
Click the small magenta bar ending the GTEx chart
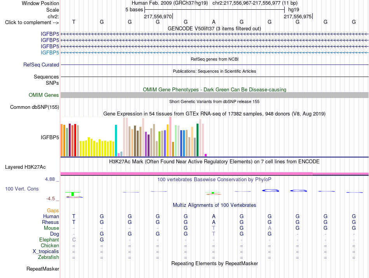pyautogui.click(x=206, y=155)
